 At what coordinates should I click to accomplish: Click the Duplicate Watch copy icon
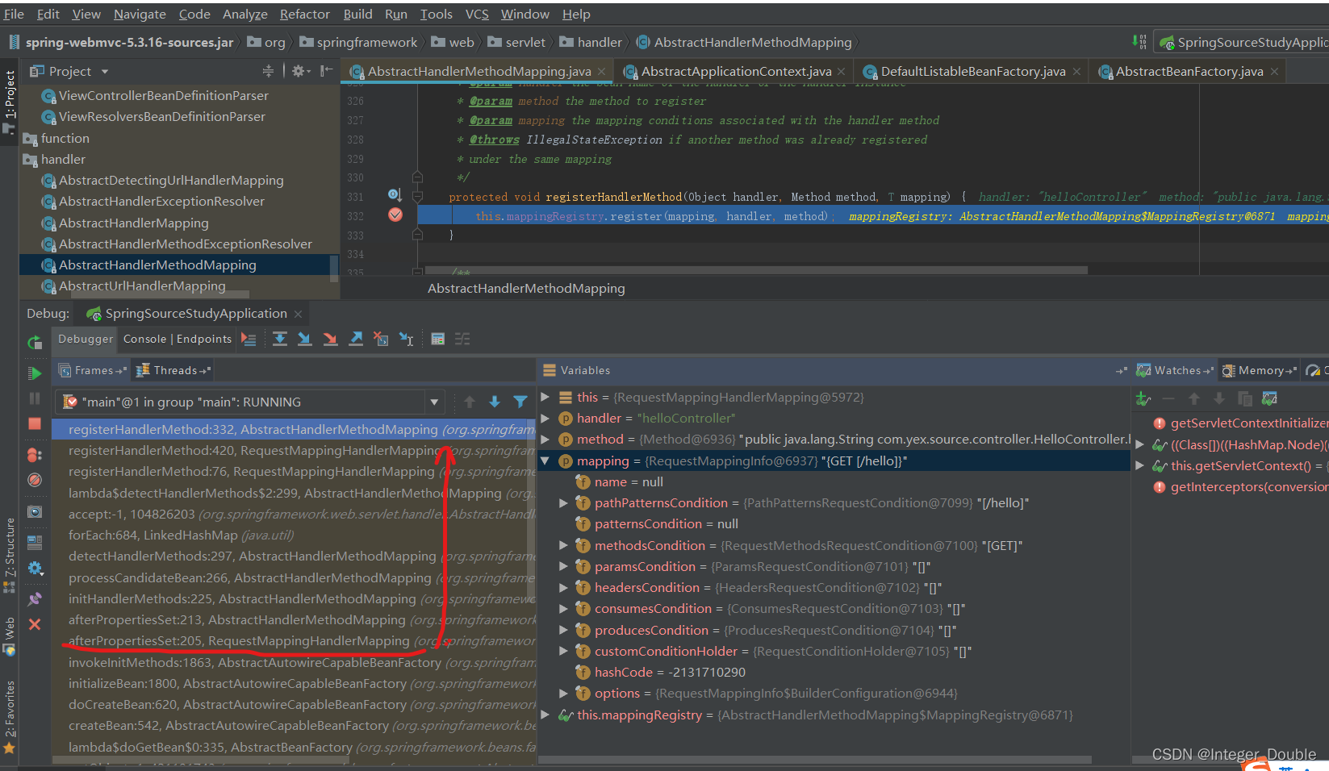(x=1244, y=398)
